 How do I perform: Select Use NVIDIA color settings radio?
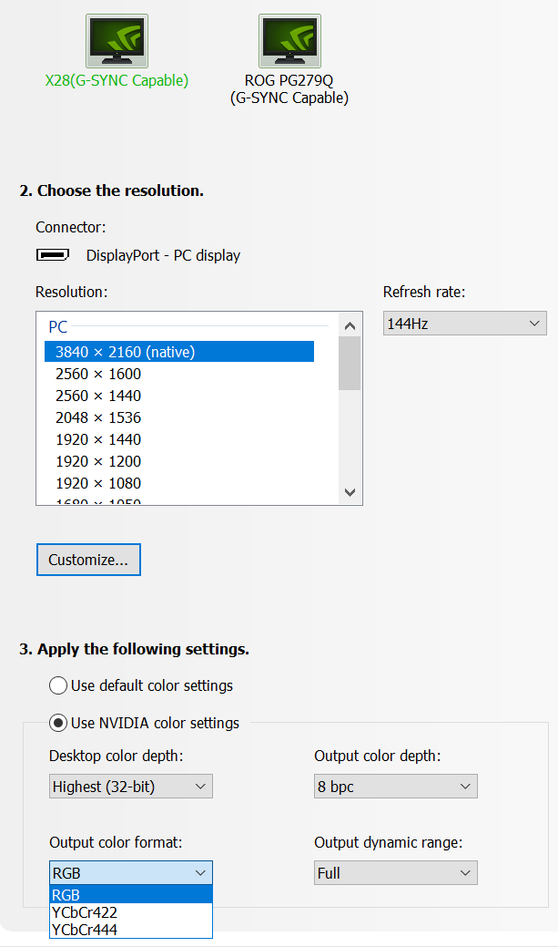[58, 723]
